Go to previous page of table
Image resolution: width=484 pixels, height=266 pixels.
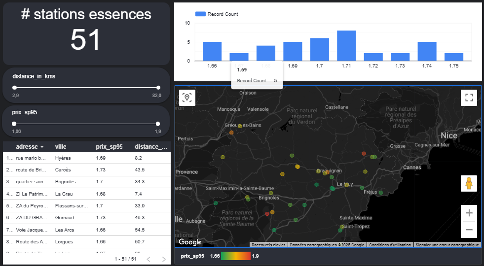point(148,259)
